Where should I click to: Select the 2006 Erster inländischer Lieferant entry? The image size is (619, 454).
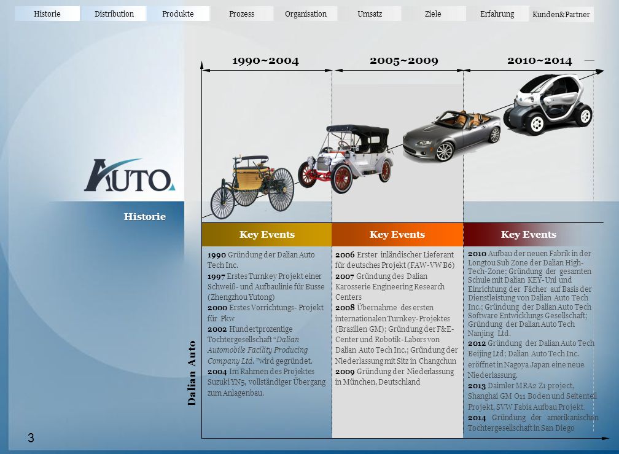click(x=395, y=260)
